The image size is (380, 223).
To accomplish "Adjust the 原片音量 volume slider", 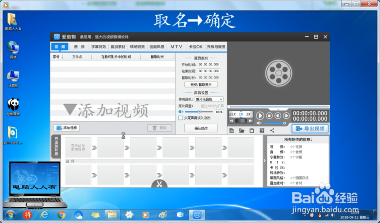I will (x=199, y=112).
